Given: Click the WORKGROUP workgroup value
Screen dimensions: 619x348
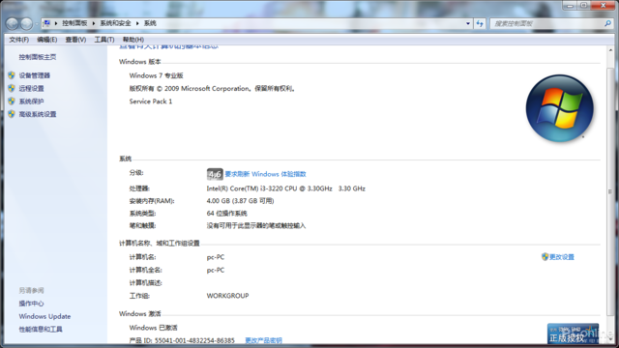Looking at the screenshot, I should 228,296.
